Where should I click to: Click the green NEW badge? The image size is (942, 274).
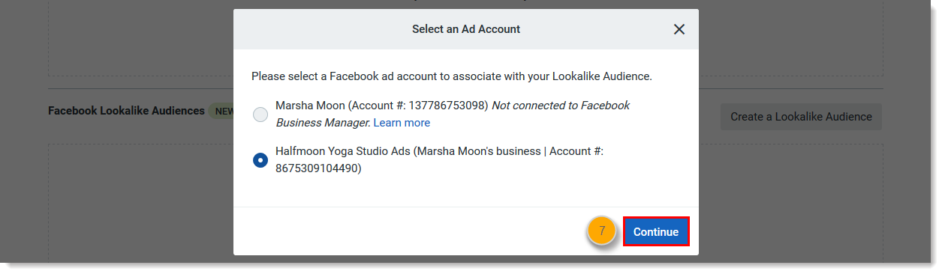pos(221,111)
